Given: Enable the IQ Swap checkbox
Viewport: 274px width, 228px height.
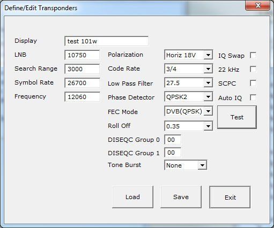Looking at the screenshot, I should [253, 55].
